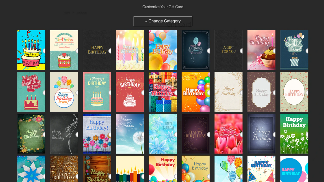The width and height of the screenshot is (324, 182).
Task: Pick the orange card with glossy balloons
Action: [196, 92]
